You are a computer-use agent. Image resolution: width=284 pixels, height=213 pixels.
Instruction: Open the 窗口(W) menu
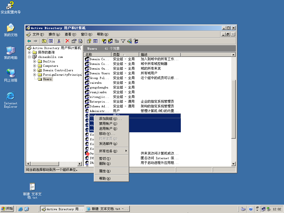[87, 34]
